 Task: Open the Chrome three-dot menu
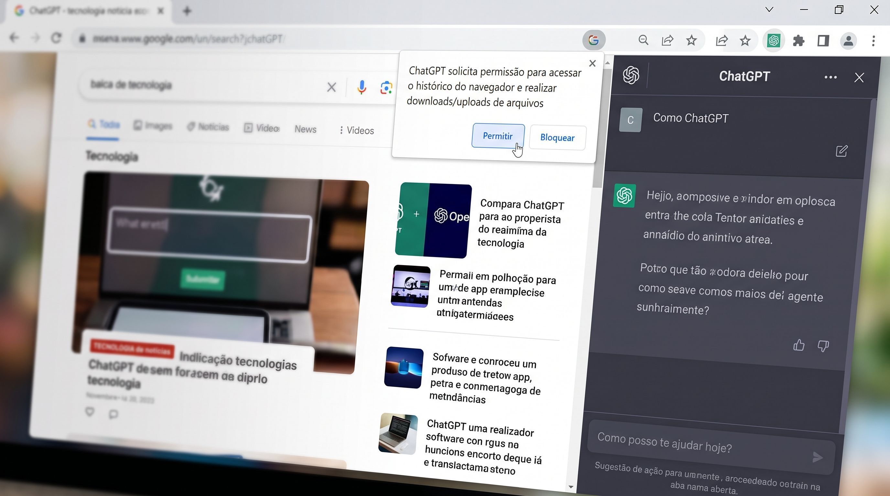874,41
